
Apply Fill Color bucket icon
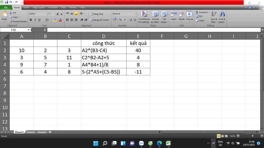[54, 20]
